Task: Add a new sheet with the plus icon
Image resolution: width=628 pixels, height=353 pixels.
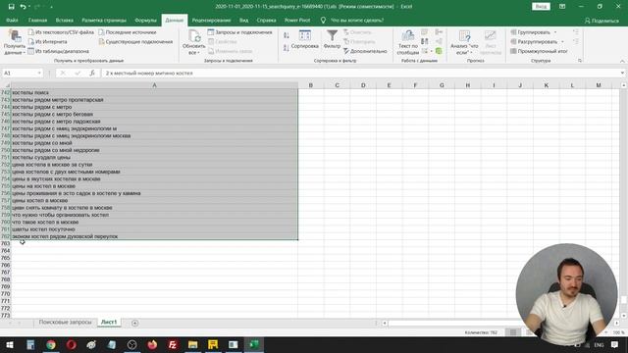Action: point(135,323)
